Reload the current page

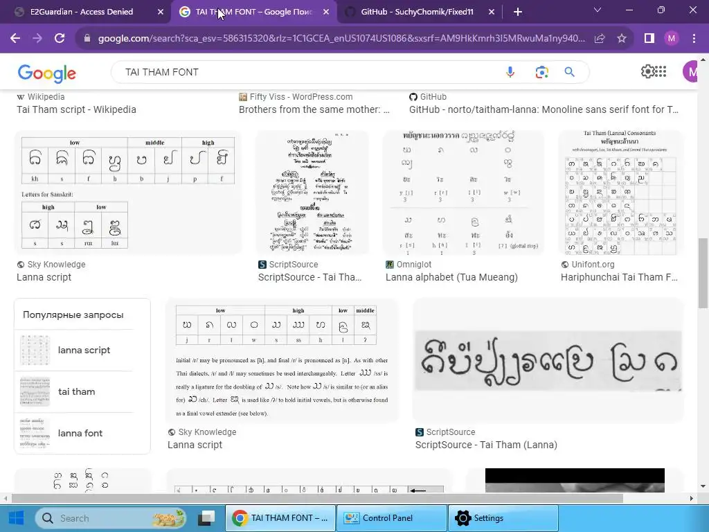tap(60, 39)
